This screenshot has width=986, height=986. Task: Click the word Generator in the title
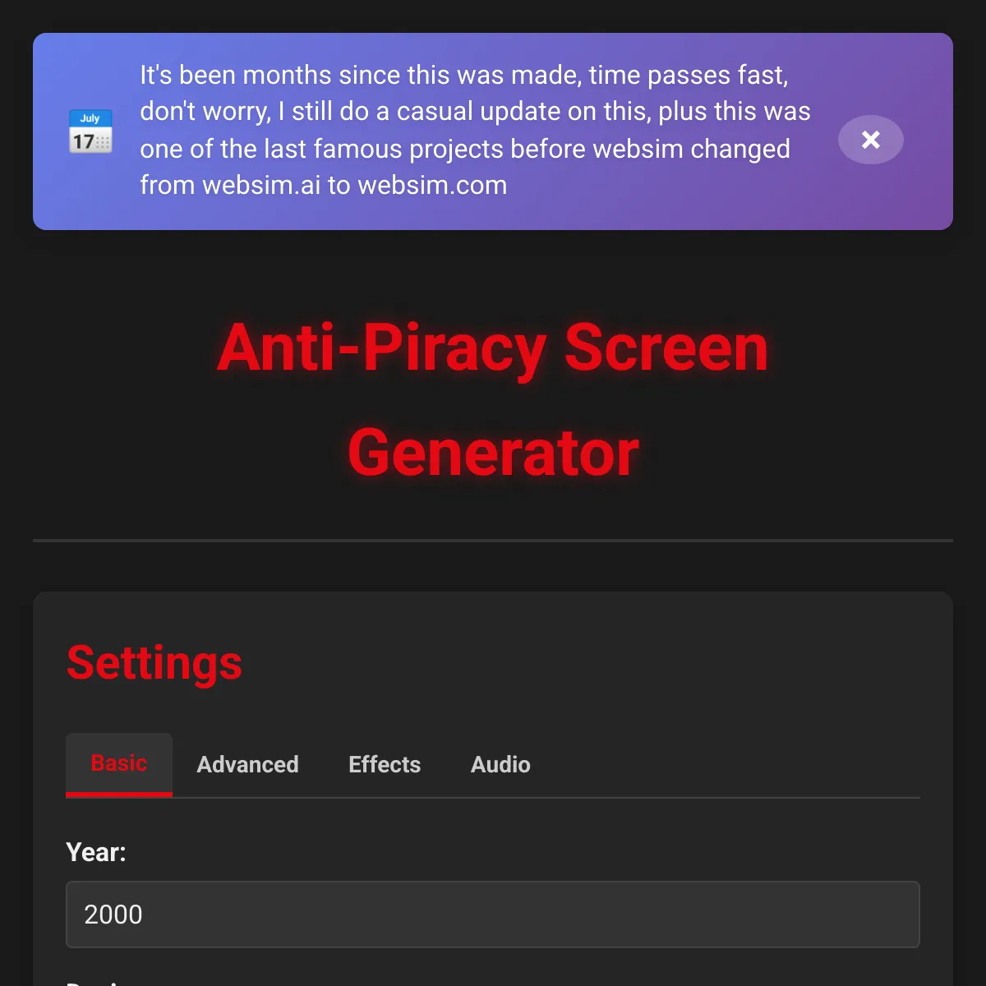(x=493, y=453)
